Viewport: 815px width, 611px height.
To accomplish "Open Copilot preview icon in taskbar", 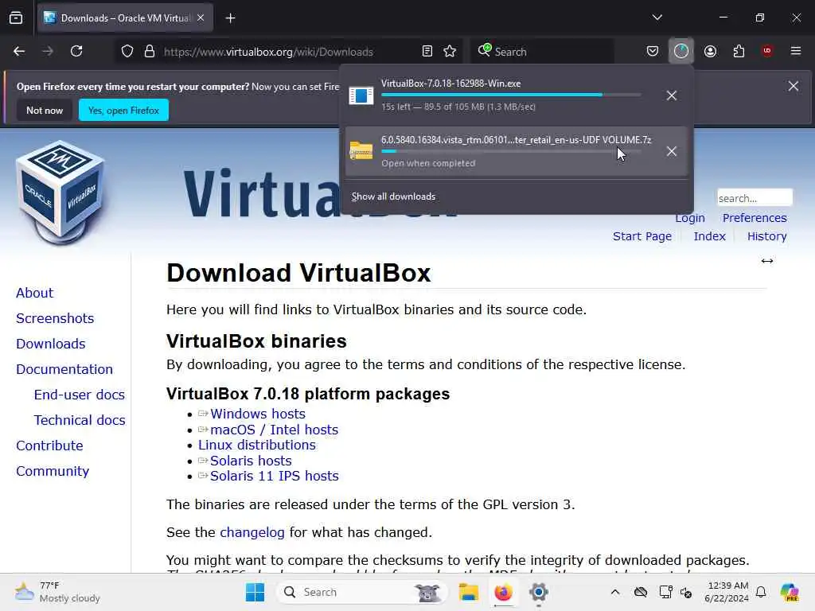I will [x=790, y=592].
